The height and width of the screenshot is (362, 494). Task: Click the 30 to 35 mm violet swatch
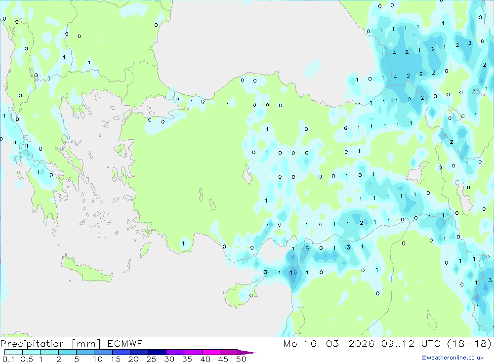point(175,352)
